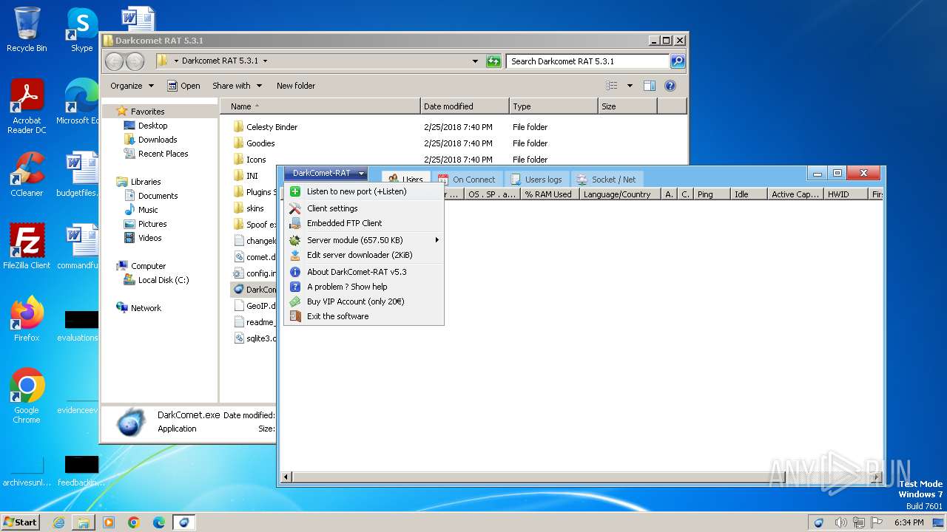Viewport: 947px width, 532px height.
Task: Open the view options dropdown arrow
Action: [630, 86]
